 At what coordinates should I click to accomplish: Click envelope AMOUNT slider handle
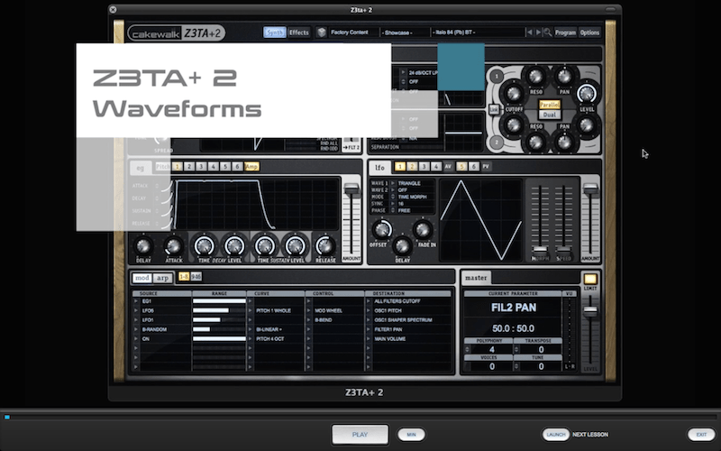[351, 189]
